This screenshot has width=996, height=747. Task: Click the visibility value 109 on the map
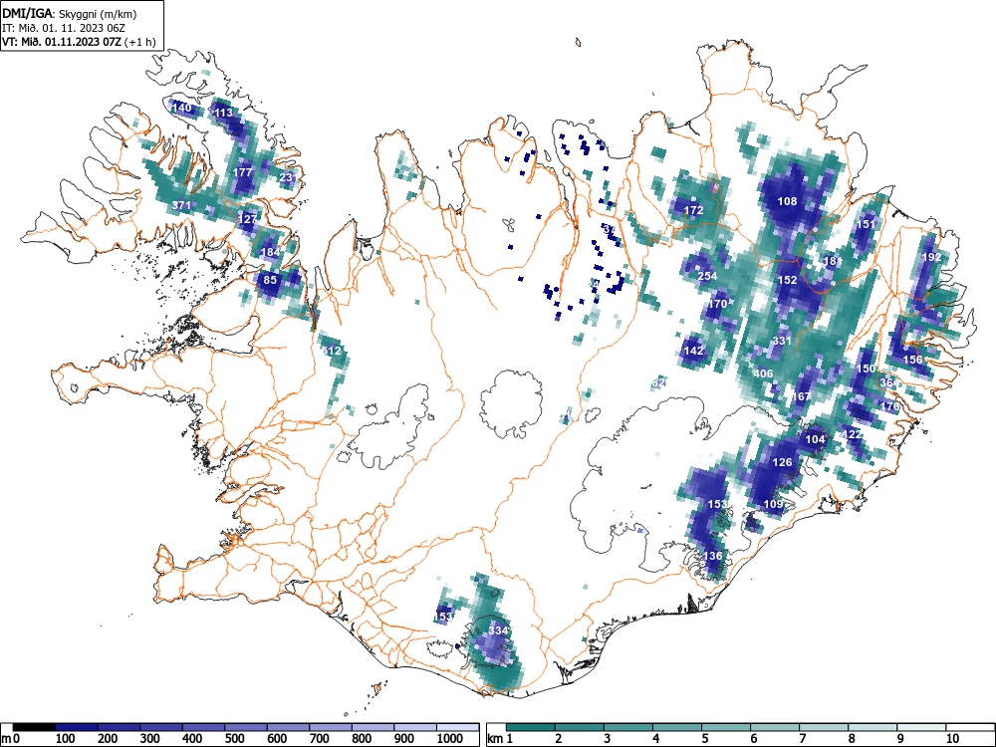click(773, 504)
